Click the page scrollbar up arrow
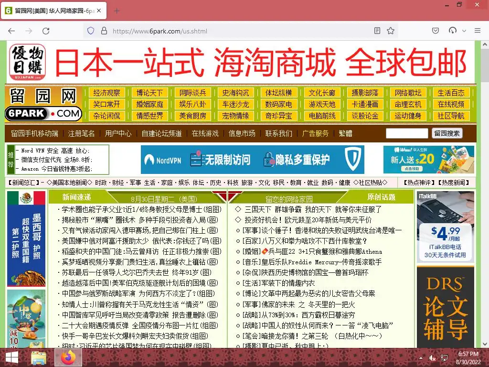Viewport: 489px width, 367px height. pyautogui.click(x=485, y=44)
